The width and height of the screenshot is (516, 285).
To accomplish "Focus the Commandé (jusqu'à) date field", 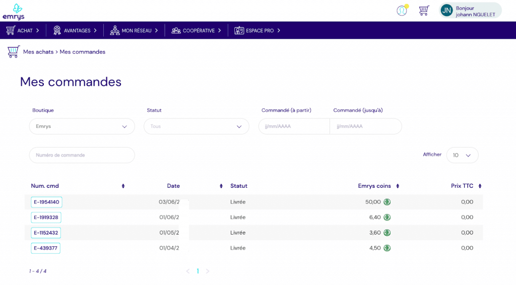I will 366,126.
